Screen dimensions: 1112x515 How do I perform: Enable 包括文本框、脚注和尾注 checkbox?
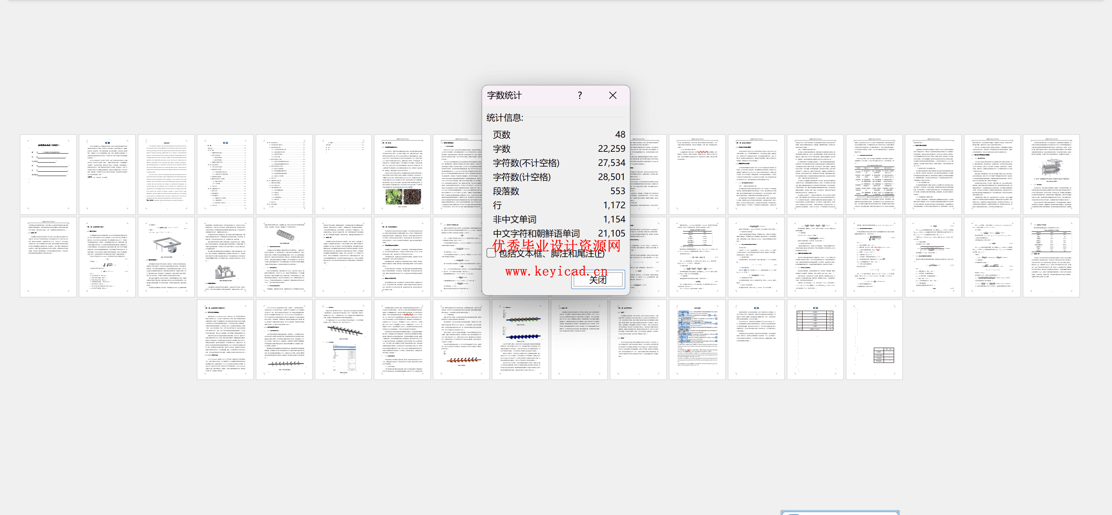(491, 253)
